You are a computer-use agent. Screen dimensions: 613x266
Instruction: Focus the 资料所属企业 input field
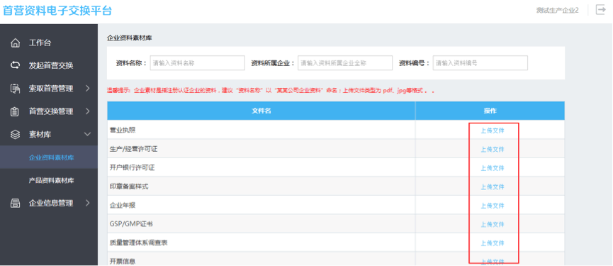click(345, 63)
